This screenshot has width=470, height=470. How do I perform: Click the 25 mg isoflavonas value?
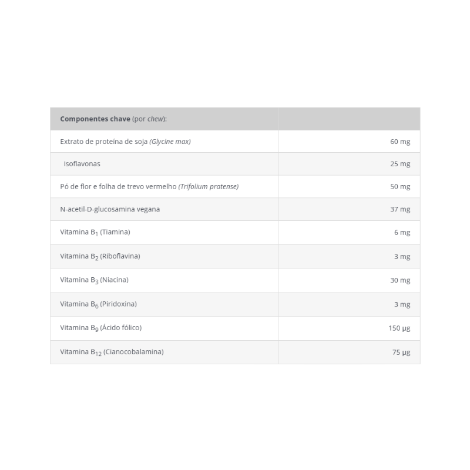pyautogui.click(x=400, y=164)
